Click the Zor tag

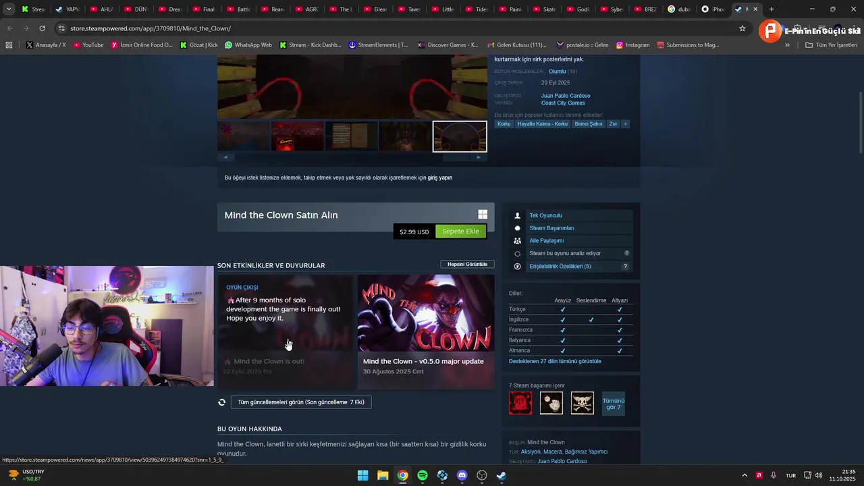pos(613,124)
